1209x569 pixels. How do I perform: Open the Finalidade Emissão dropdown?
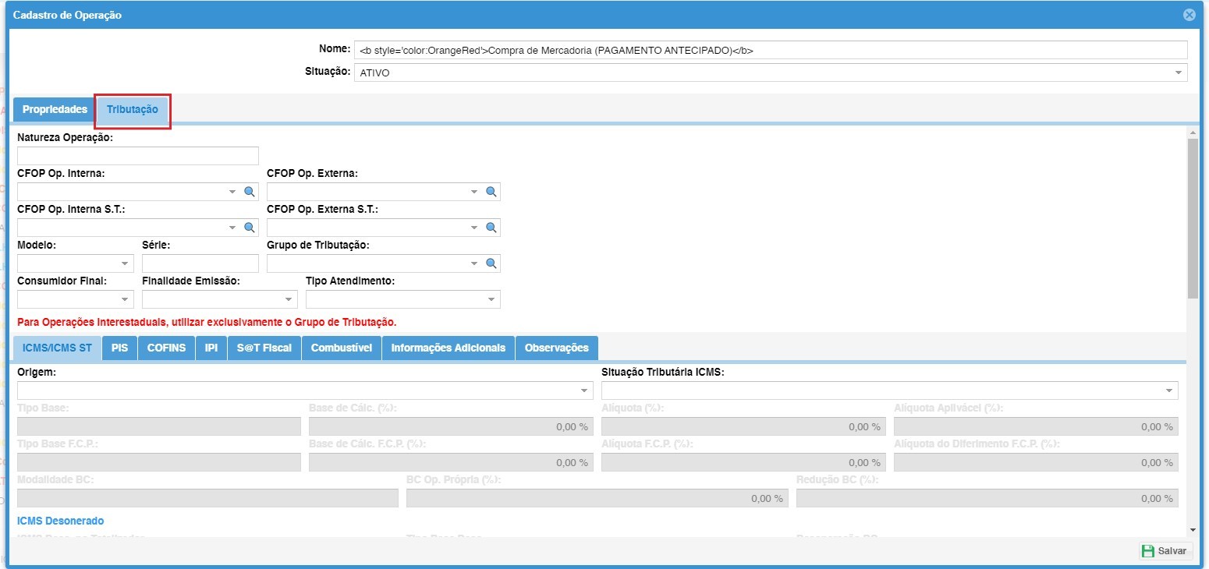(289, 299)
